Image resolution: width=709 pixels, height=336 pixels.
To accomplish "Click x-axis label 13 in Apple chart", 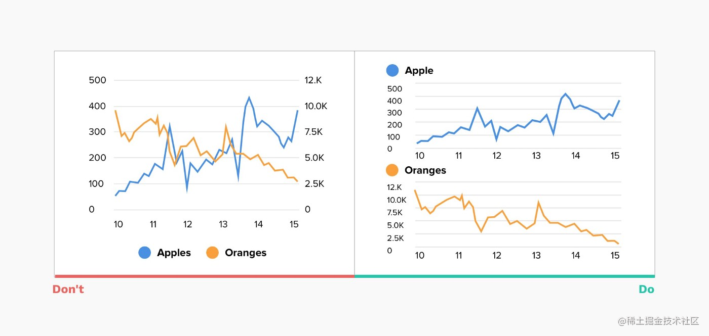I will tap(536, 156).
